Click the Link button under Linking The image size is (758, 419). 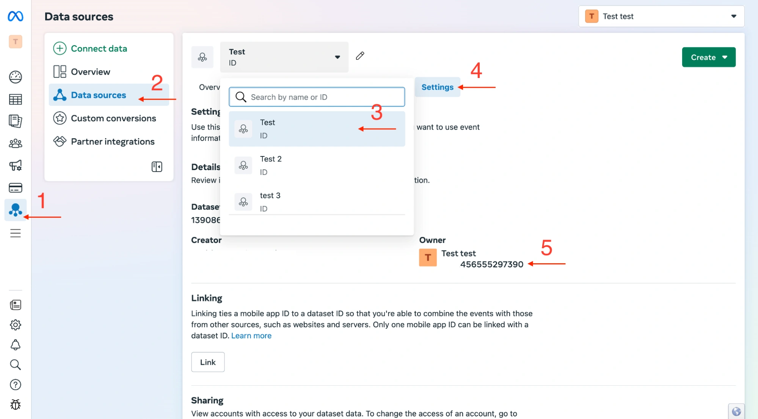[x=208, y=362]
